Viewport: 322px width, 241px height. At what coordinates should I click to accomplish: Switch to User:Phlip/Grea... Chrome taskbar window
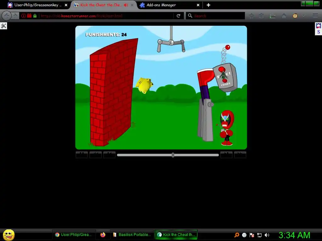pos(74,235)
